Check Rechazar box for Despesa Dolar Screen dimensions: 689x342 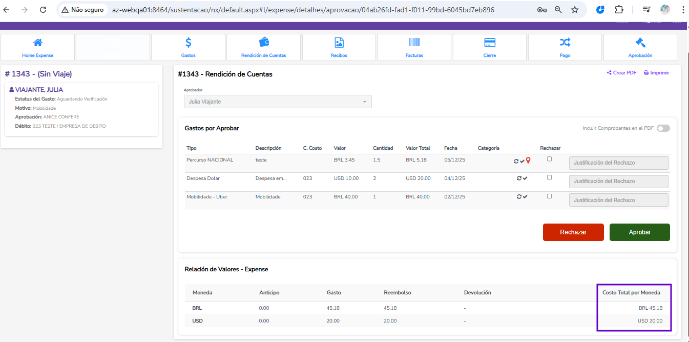click(x=549, y=177)
